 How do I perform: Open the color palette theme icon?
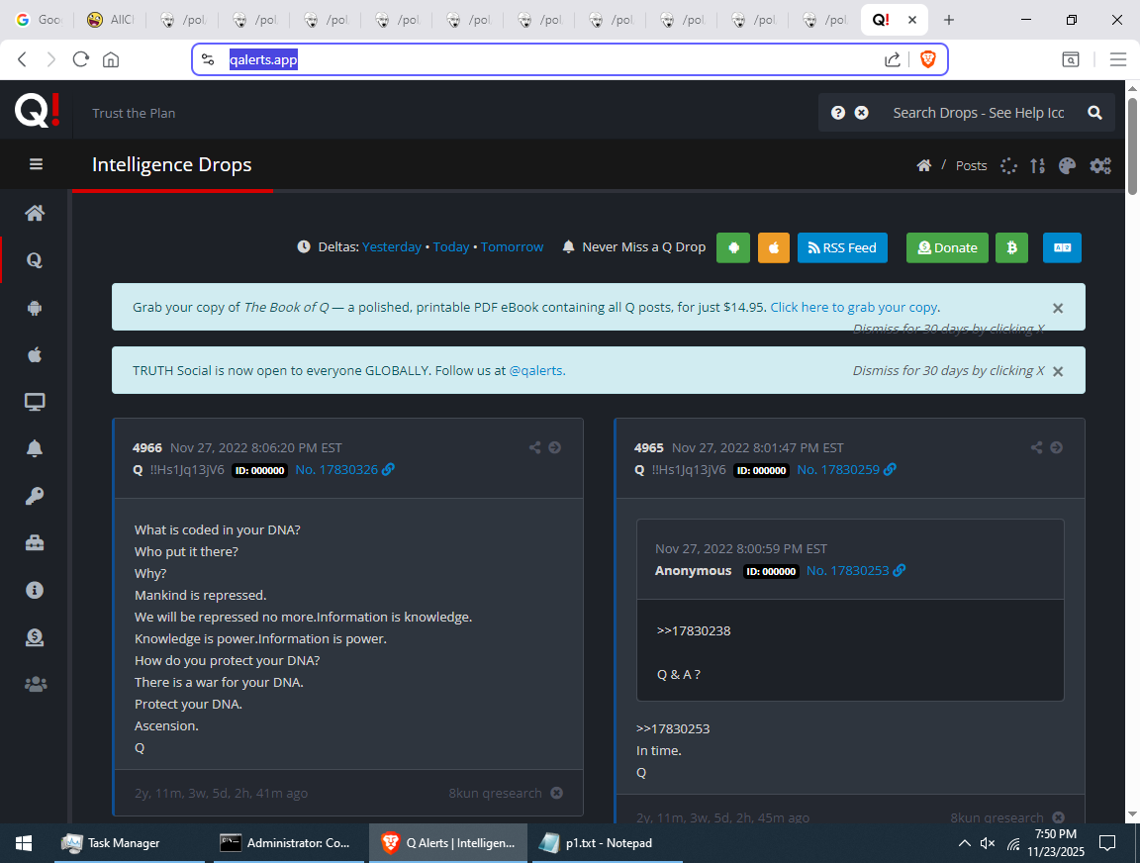click(x=1067, y=165)
